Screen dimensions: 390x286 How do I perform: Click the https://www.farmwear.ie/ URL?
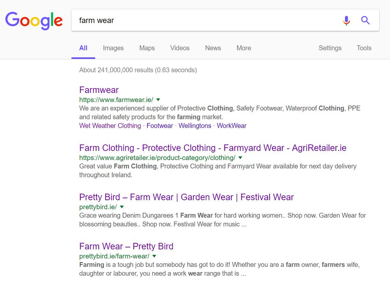[116, 100]
